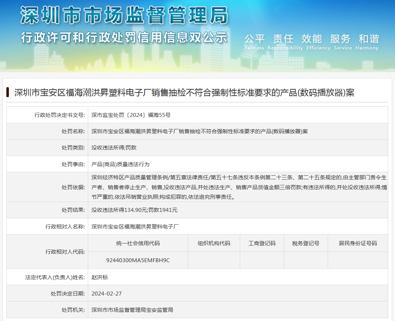Select the 行政处罚决定书文号 row label
The height and width of the screenshot is (321, 395).
pos(60,115)
